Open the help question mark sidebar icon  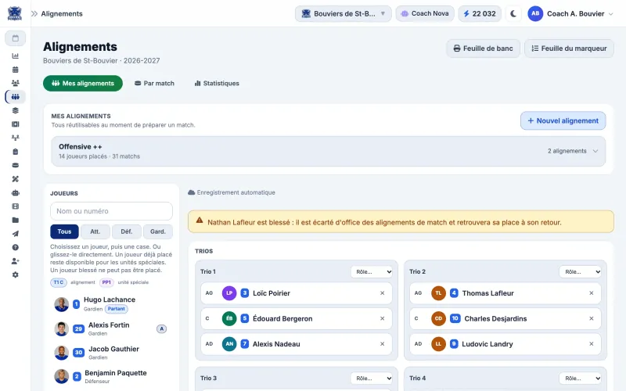15,247
